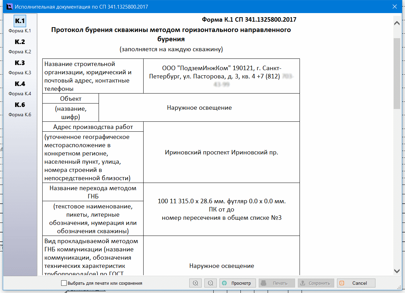
Task: Close the Исполнительная документация dialog
Action: [x=395, y=7]
